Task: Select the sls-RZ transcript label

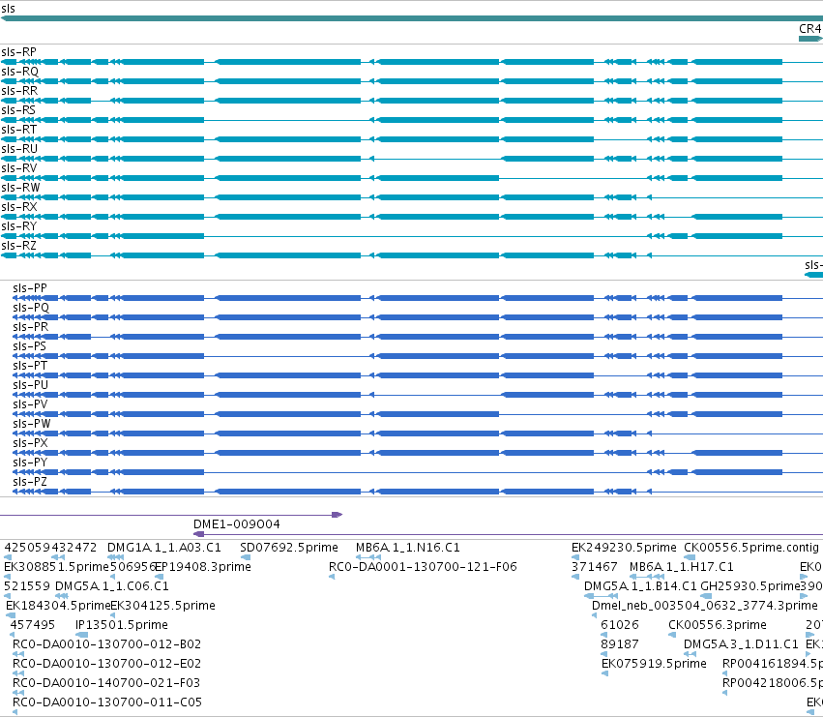Action: click(19, 246)
